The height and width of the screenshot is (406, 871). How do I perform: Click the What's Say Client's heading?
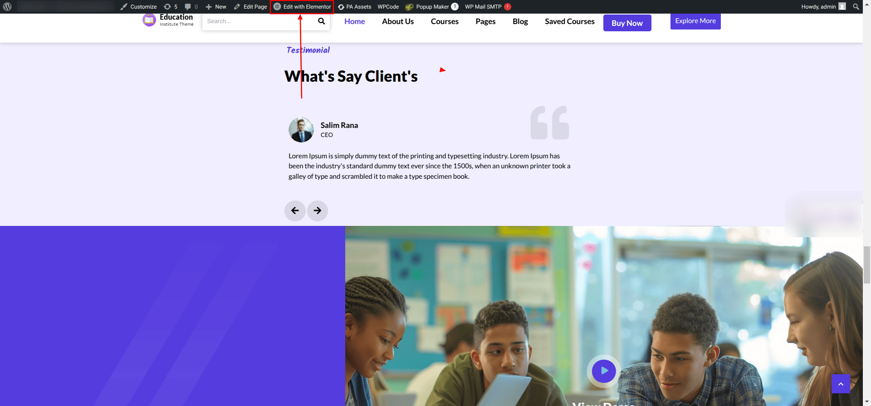point(351,76)
